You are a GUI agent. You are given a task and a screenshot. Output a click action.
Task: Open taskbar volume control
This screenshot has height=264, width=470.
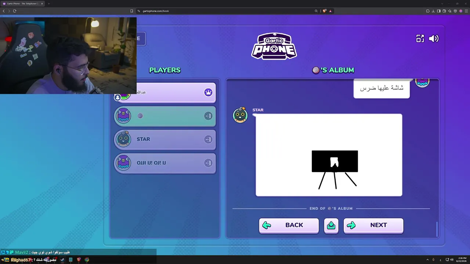coord(452,260)
